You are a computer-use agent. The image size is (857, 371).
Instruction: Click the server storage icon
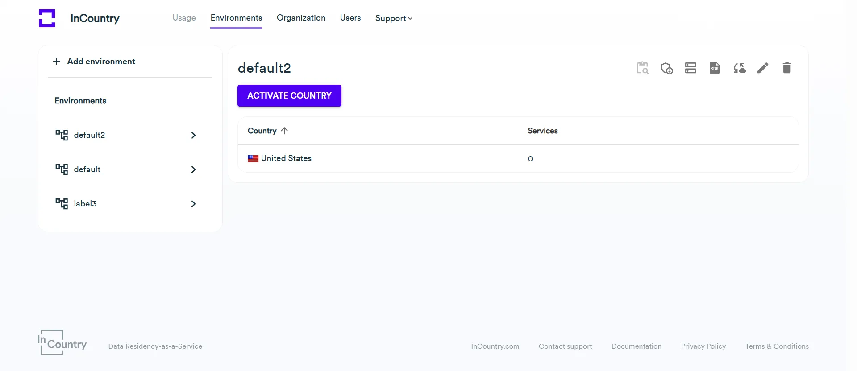coord(691,68)
